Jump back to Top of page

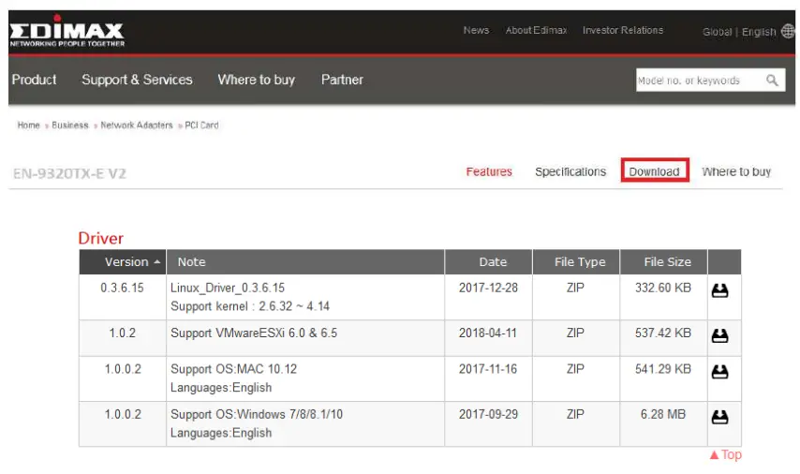pyautogui.click(x=725, y=454)
